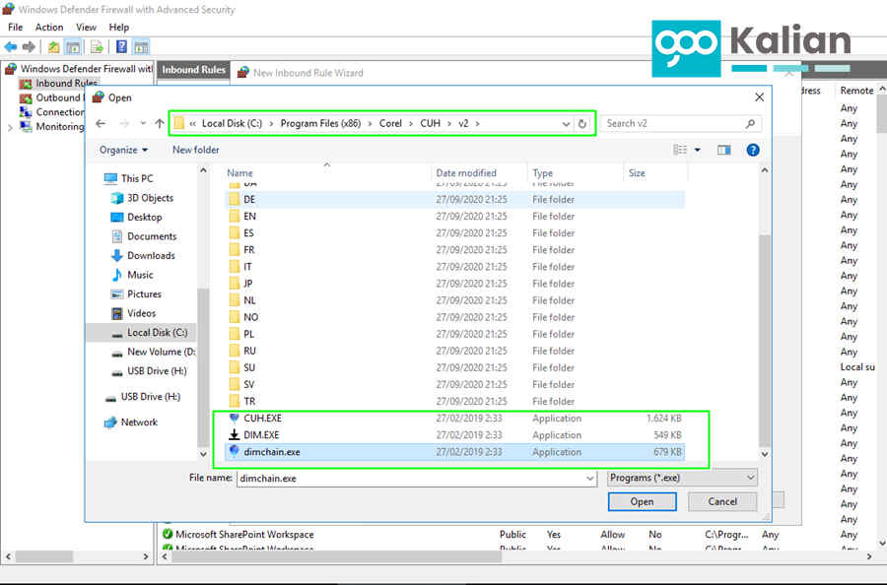The width and height of the screenshot is (887, 585).
Task: Sort files by the Name column header
Action: point(239,173)
